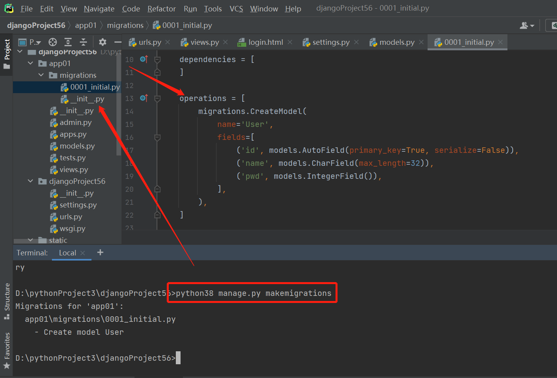Close the Local terminal session
The height and width of the screenshot is (378, 557).
pyautogui.click(x=83, y=253)
